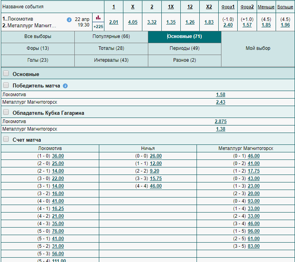
Task: Select score (0 - 1) odds 46.00
Action: 253,156
